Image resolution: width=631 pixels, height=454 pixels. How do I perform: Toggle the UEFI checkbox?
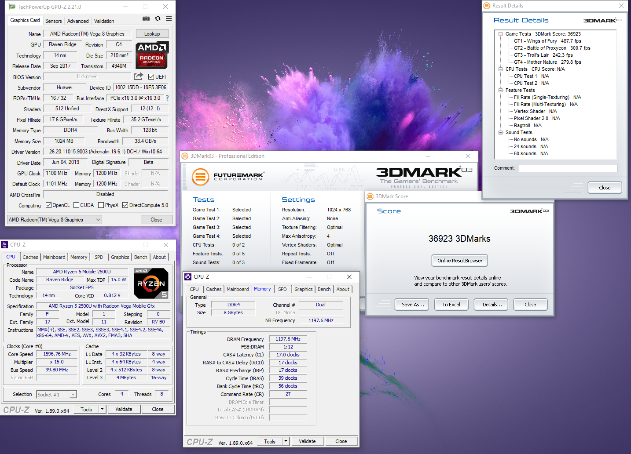[151, 77]
